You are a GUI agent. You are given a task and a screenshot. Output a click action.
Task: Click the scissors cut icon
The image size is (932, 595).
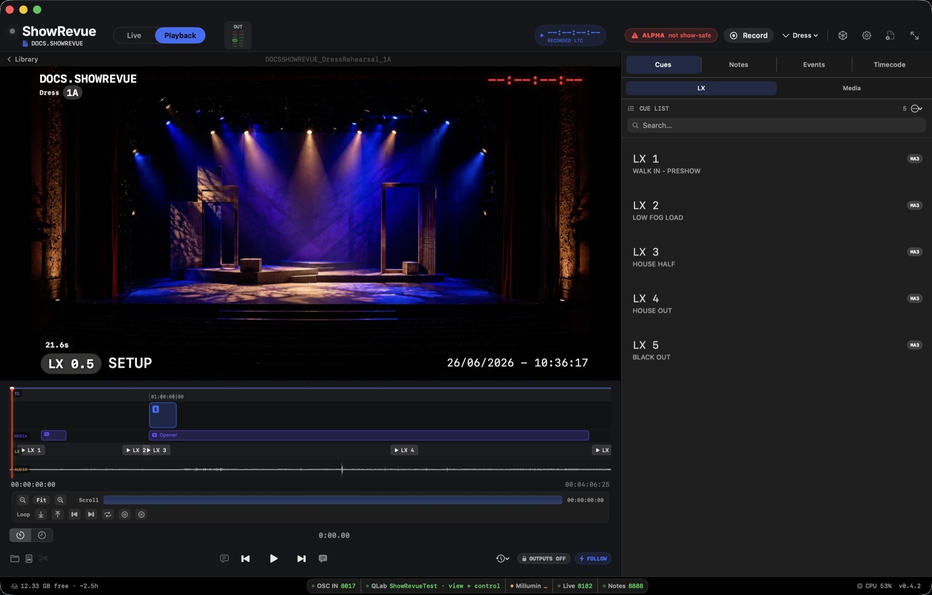(43, 558)
